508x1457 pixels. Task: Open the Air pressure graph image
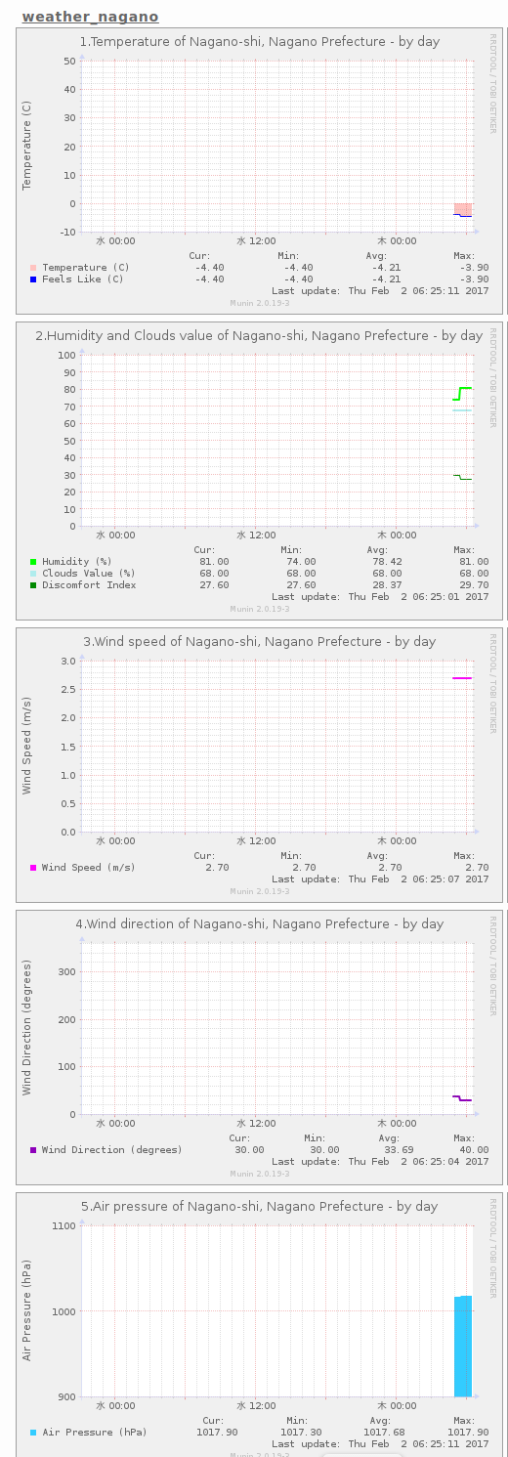click(x=259, y=1324)
